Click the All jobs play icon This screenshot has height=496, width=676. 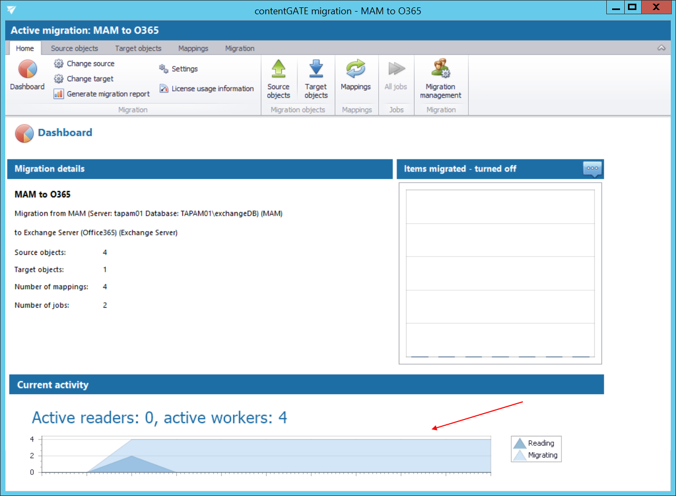(396, 70)
